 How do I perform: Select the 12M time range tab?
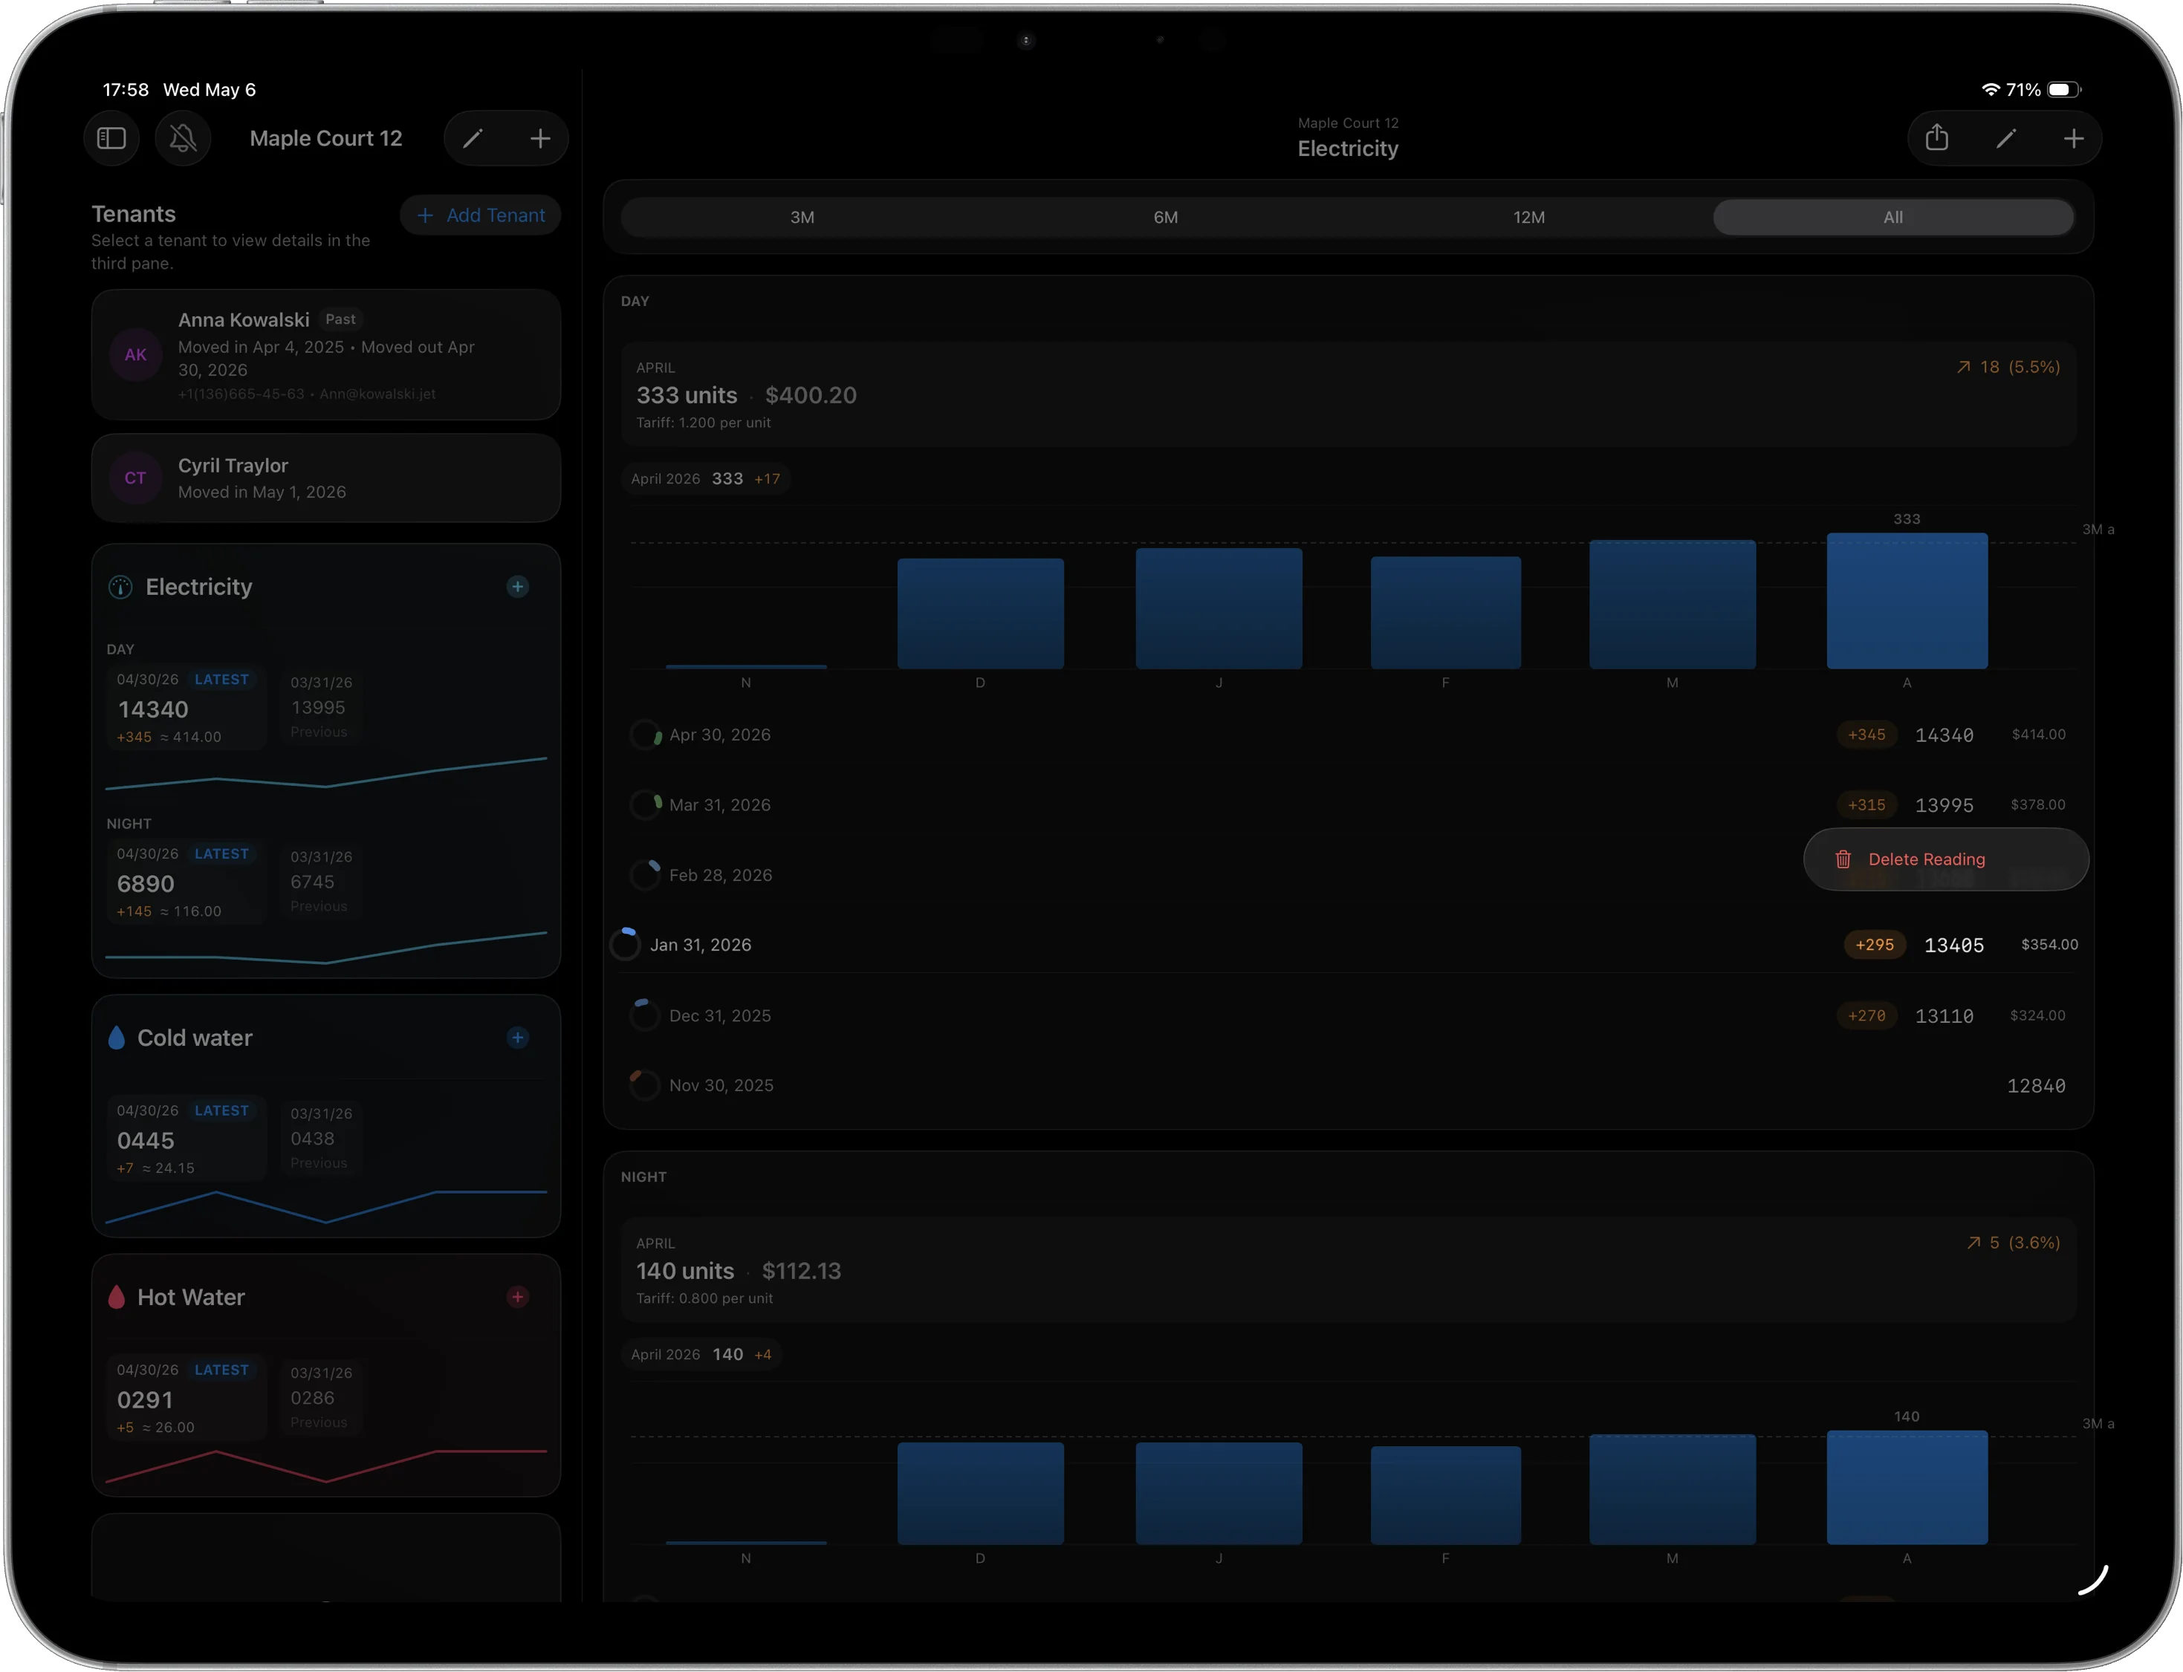pos(1529,217)
